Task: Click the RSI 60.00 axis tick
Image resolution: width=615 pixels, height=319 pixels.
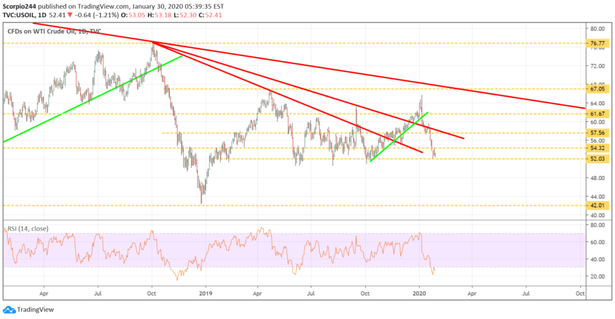Action: pos(597,242)
